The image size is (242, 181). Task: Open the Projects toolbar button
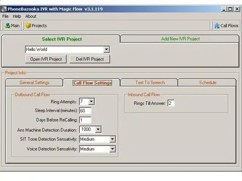pyautogui.click(x=36, y=26)
